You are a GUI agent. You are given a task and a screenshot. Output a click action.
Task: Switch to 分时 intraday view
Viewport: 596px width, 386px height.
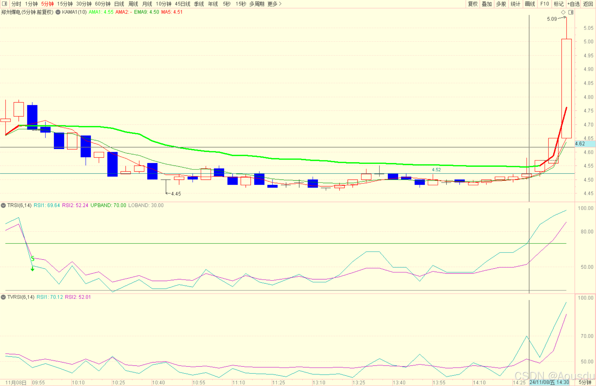tap(16, 4)
